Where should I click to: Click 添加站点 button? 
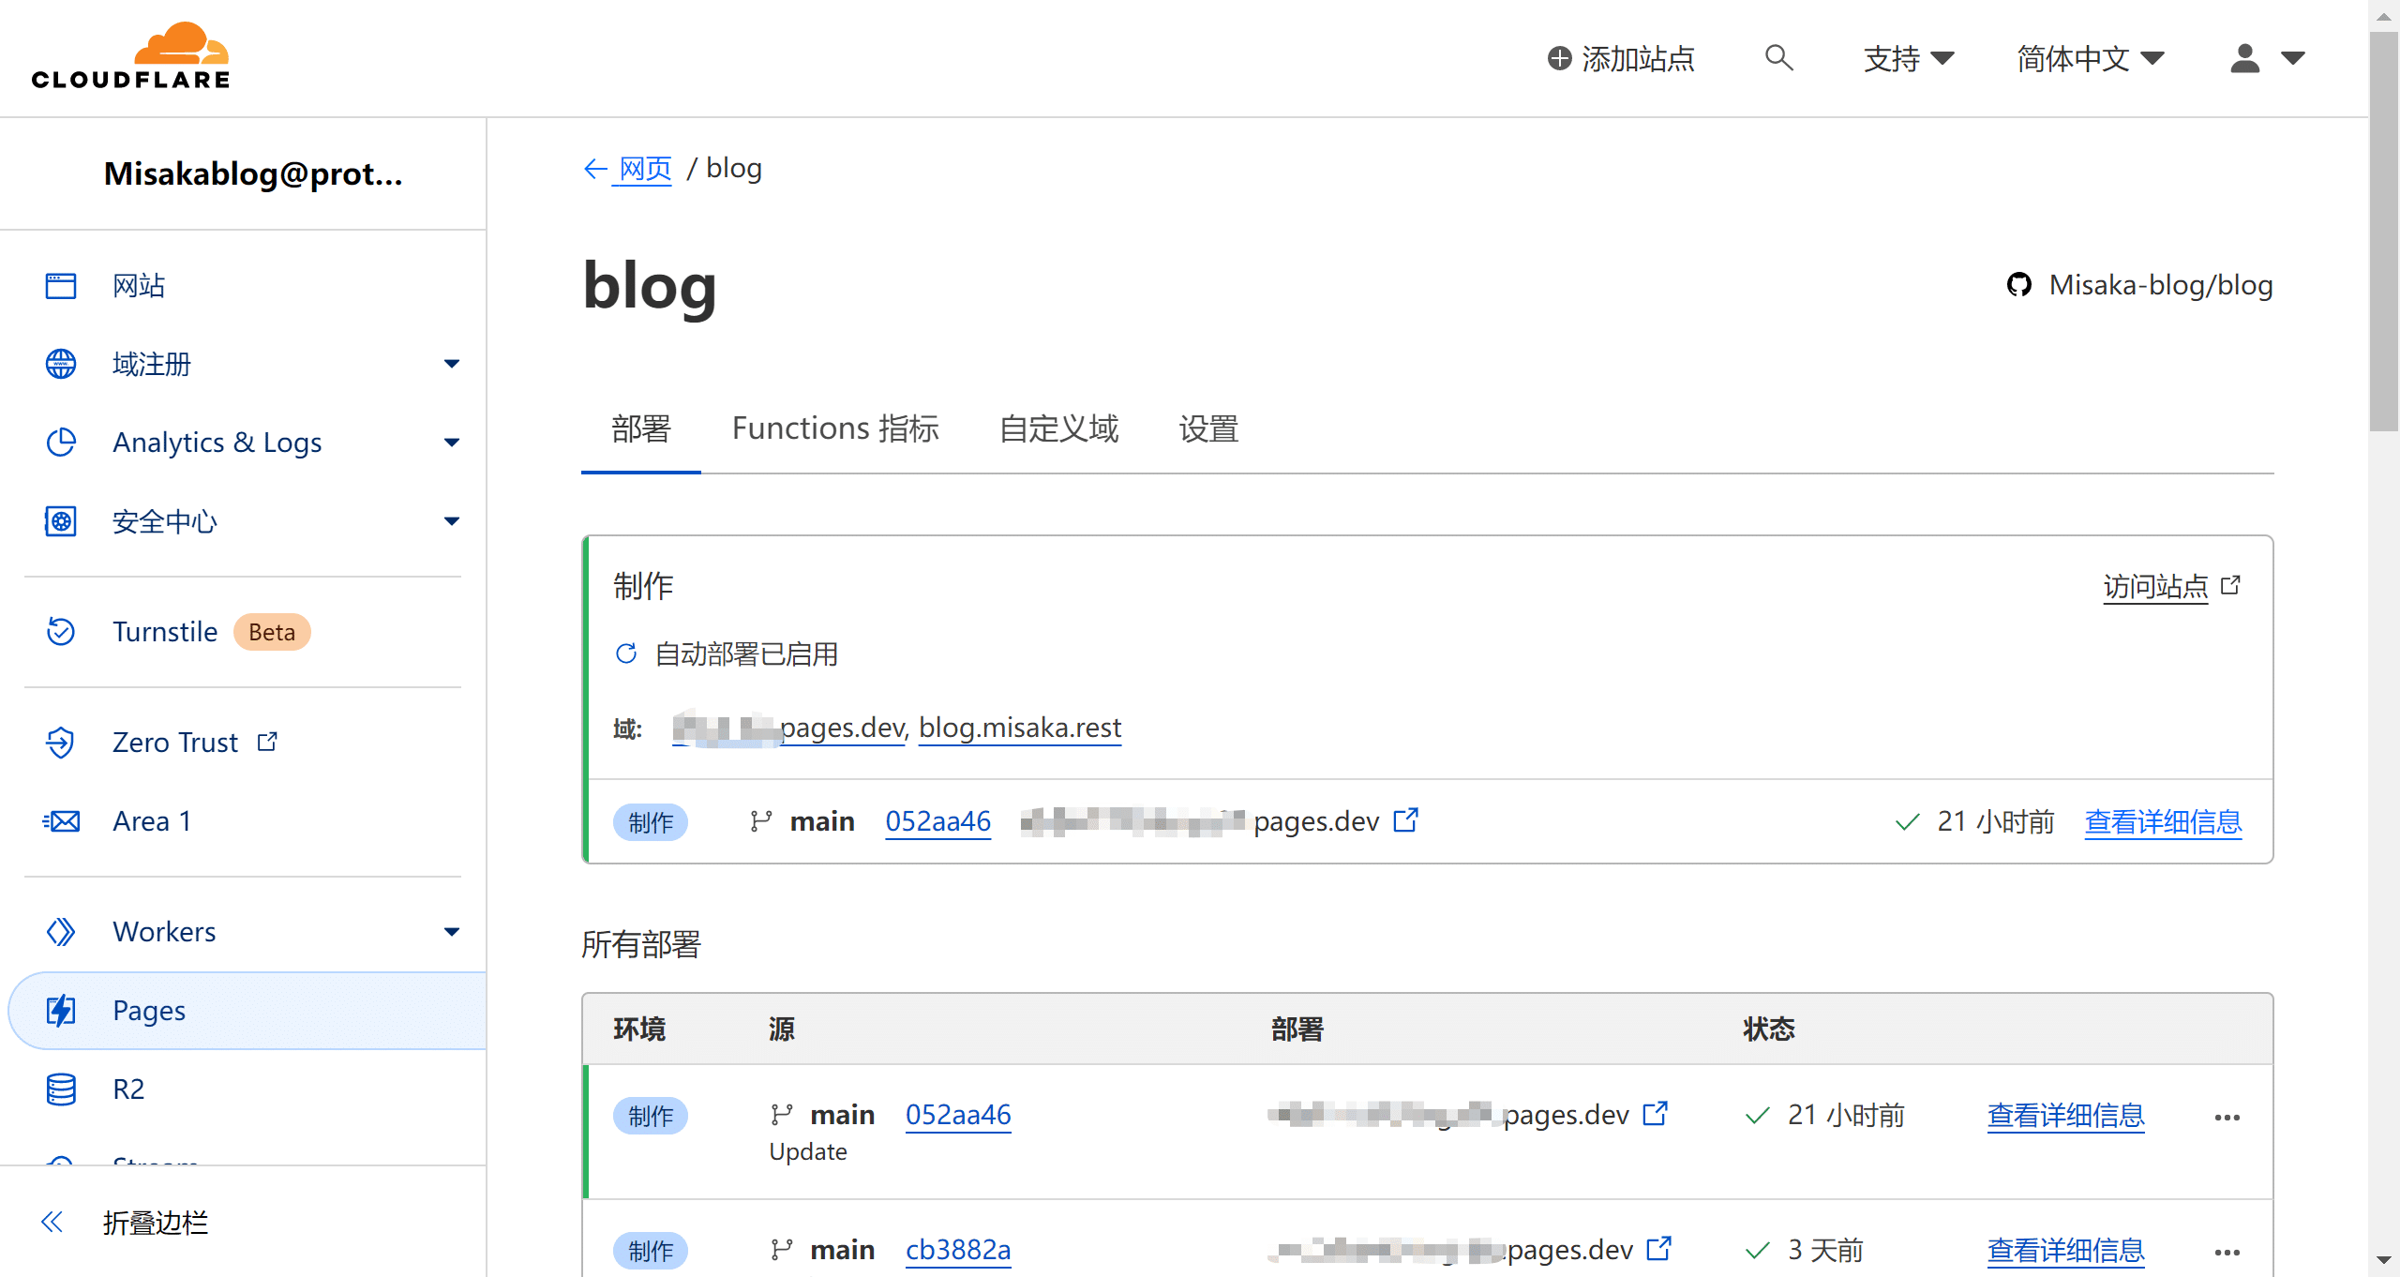(x=1621, y=58)
